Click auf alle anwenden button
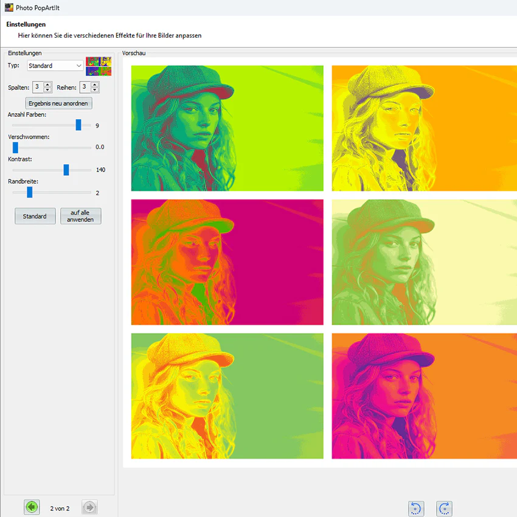This screenshot has height=517, width=517. (80, 217)
